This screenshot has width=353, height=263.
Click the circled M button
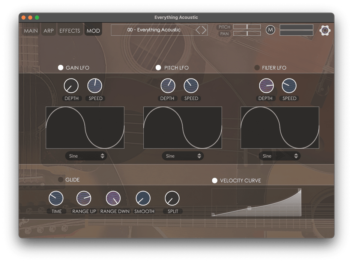[270, 30]
